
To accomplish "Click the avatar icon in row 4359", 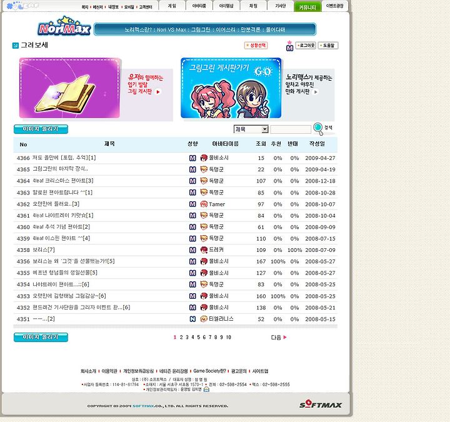I will click(204, 238).
